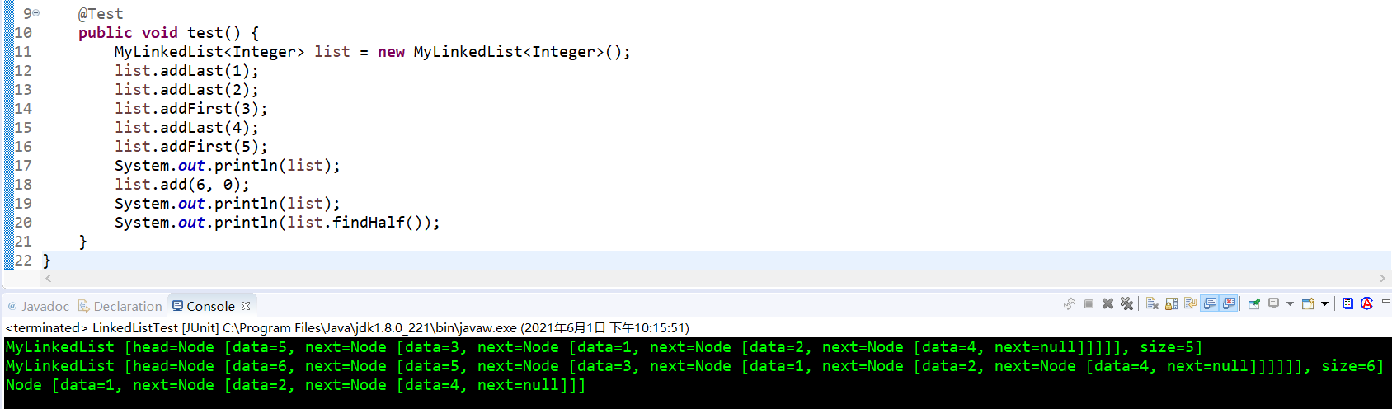Toggle show console on standard output change
Viewport: 1392px width, 409px height.
pos(1210,303)
